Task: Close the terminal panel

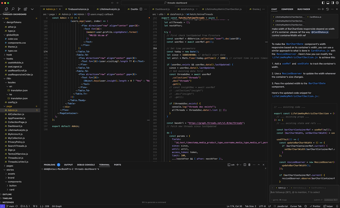Action: pos(264,165)
